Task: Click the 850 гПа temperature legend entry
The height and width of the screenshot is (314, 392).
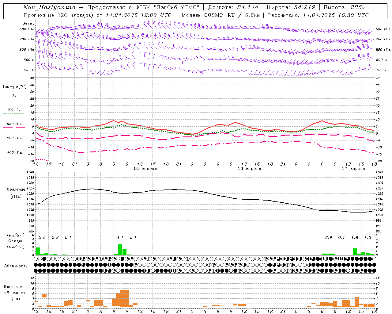Action: click(x=14, y=124)
